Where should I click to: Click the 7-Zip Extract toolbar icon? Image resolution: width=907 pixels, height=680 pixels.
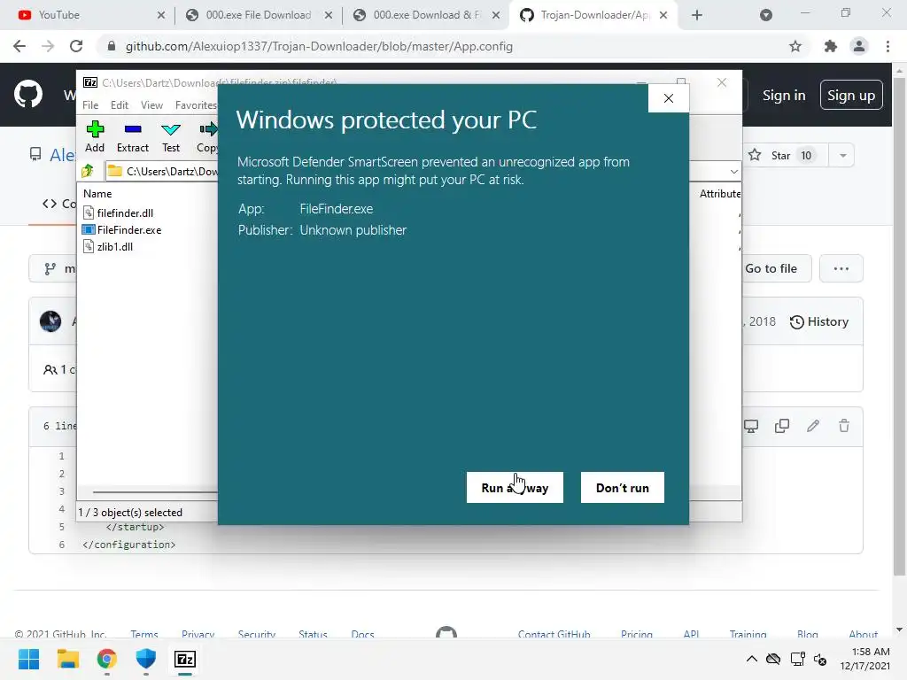click(133, 137)
